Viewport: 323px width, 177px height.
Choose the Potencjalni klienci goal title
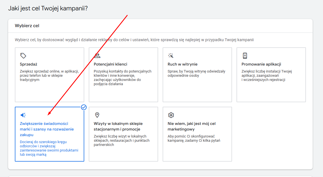coord(110,64)
